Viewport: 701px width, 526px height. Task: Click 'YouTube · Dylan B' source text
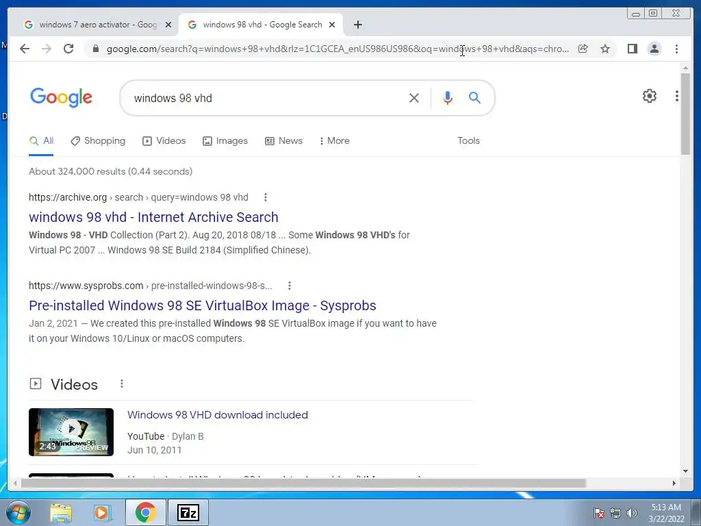[x=166, y=436]
